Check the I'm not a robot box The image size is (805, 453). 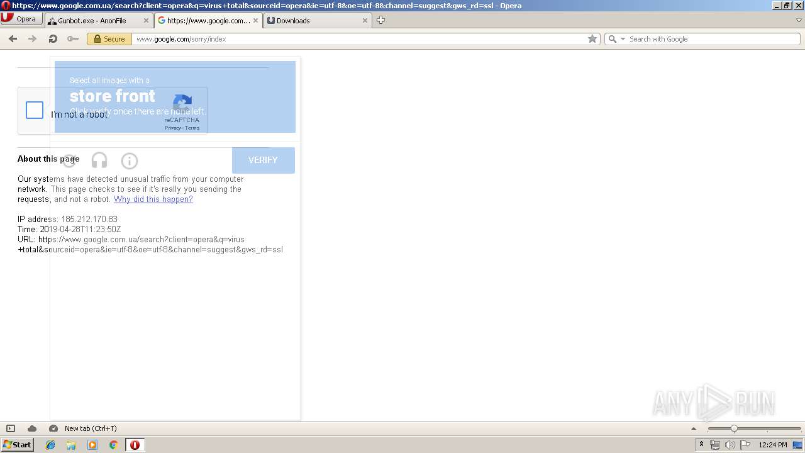35,110
